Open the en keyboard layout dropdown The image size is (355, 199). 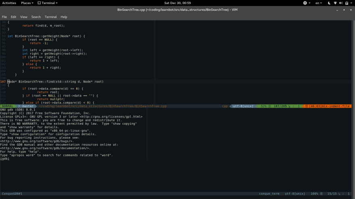click(x=319, y=3)
